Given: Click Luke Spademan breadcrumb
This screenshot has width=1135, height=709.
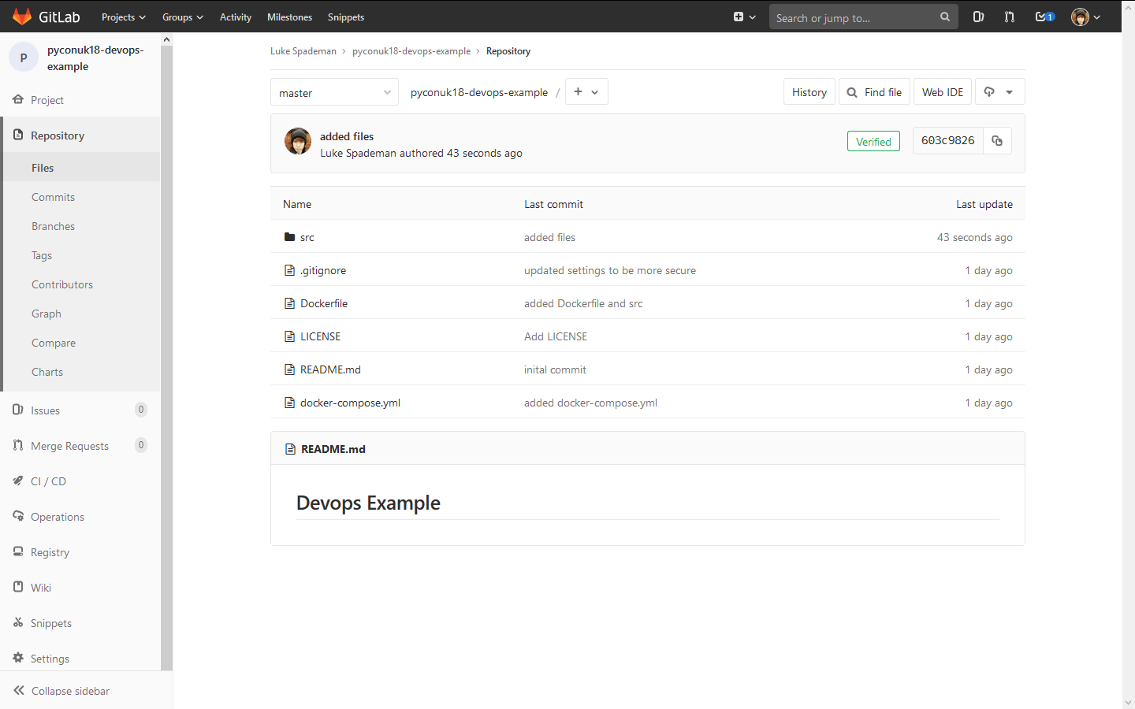Looking at the screenshot, I should (x=303, y=51).
